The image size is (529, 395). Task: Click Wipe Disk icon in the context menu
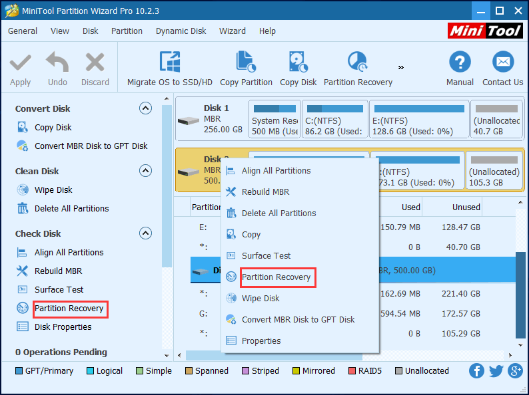(231, 299)
